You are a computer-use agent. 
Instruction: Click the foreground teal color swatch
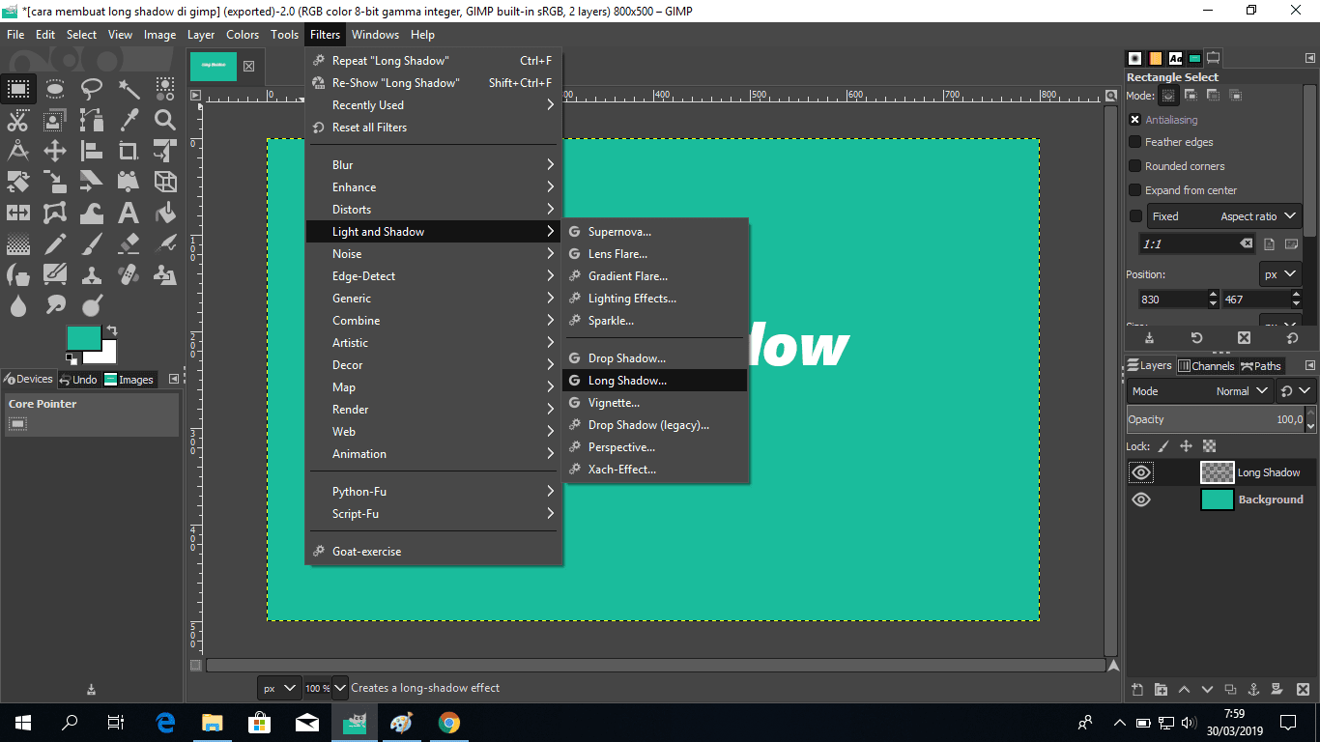pyautogui.click(x=84, y=337)
